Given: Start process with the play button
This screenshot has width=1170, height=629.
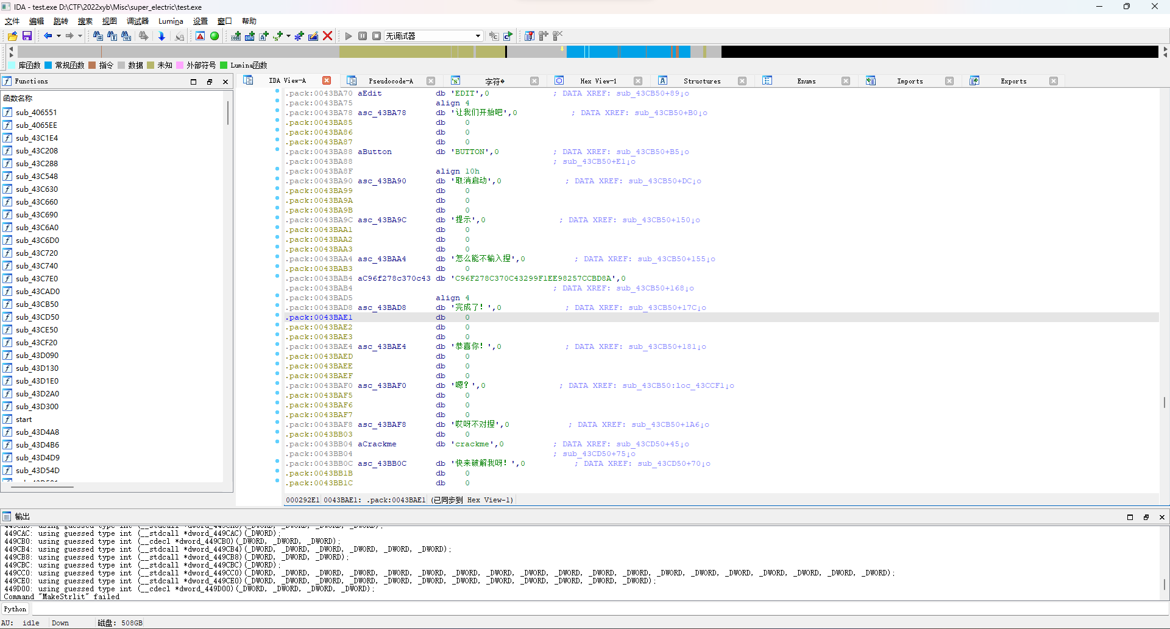Looking at the screenshot, I should pos(349,36).
